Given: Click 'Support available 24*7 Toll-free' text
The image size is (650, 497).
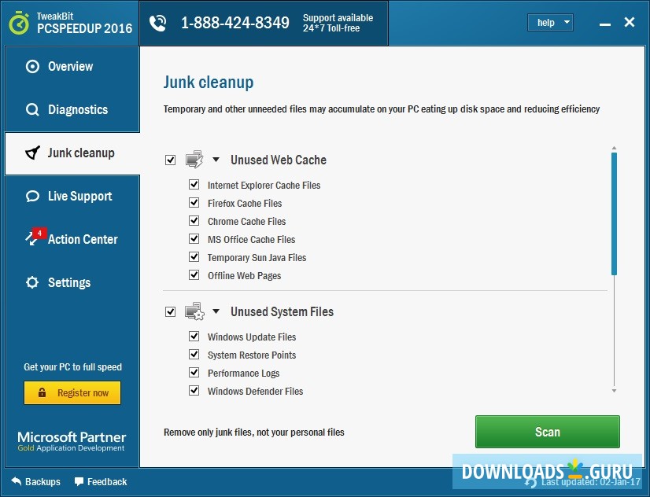Looking at the screenshot, I should pos(338,23).
